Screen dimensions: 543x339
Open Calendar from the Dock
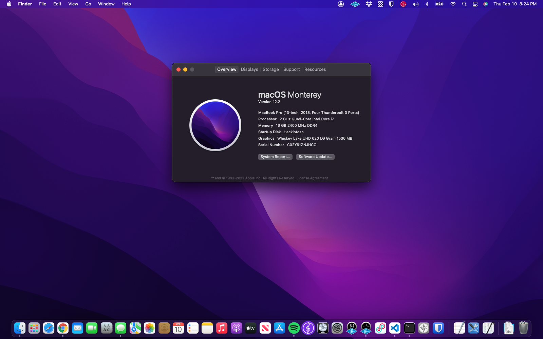click(178, 328)
